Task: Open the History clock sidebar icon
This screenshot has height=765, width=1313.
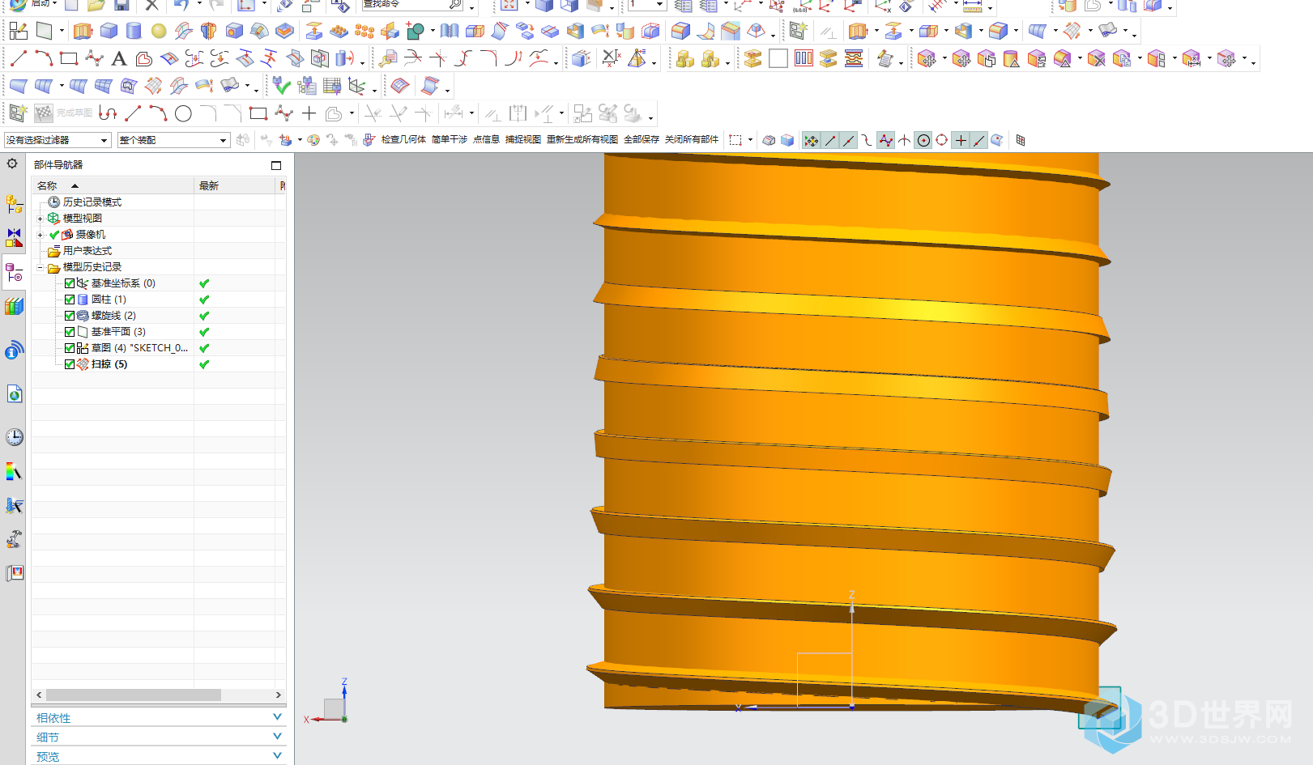Action: tap(14, 437)
